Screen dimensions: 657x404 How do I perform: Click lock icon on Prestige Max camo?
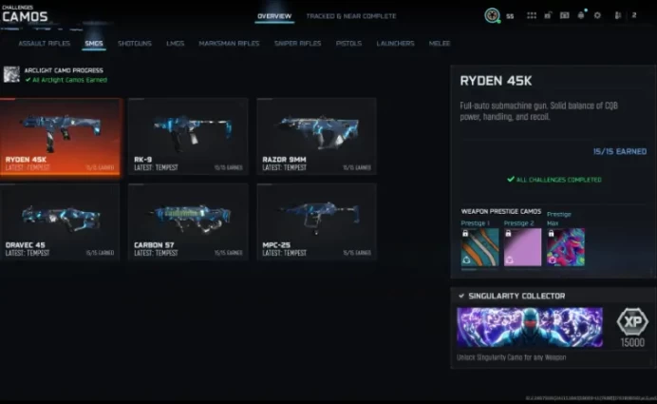552,233
